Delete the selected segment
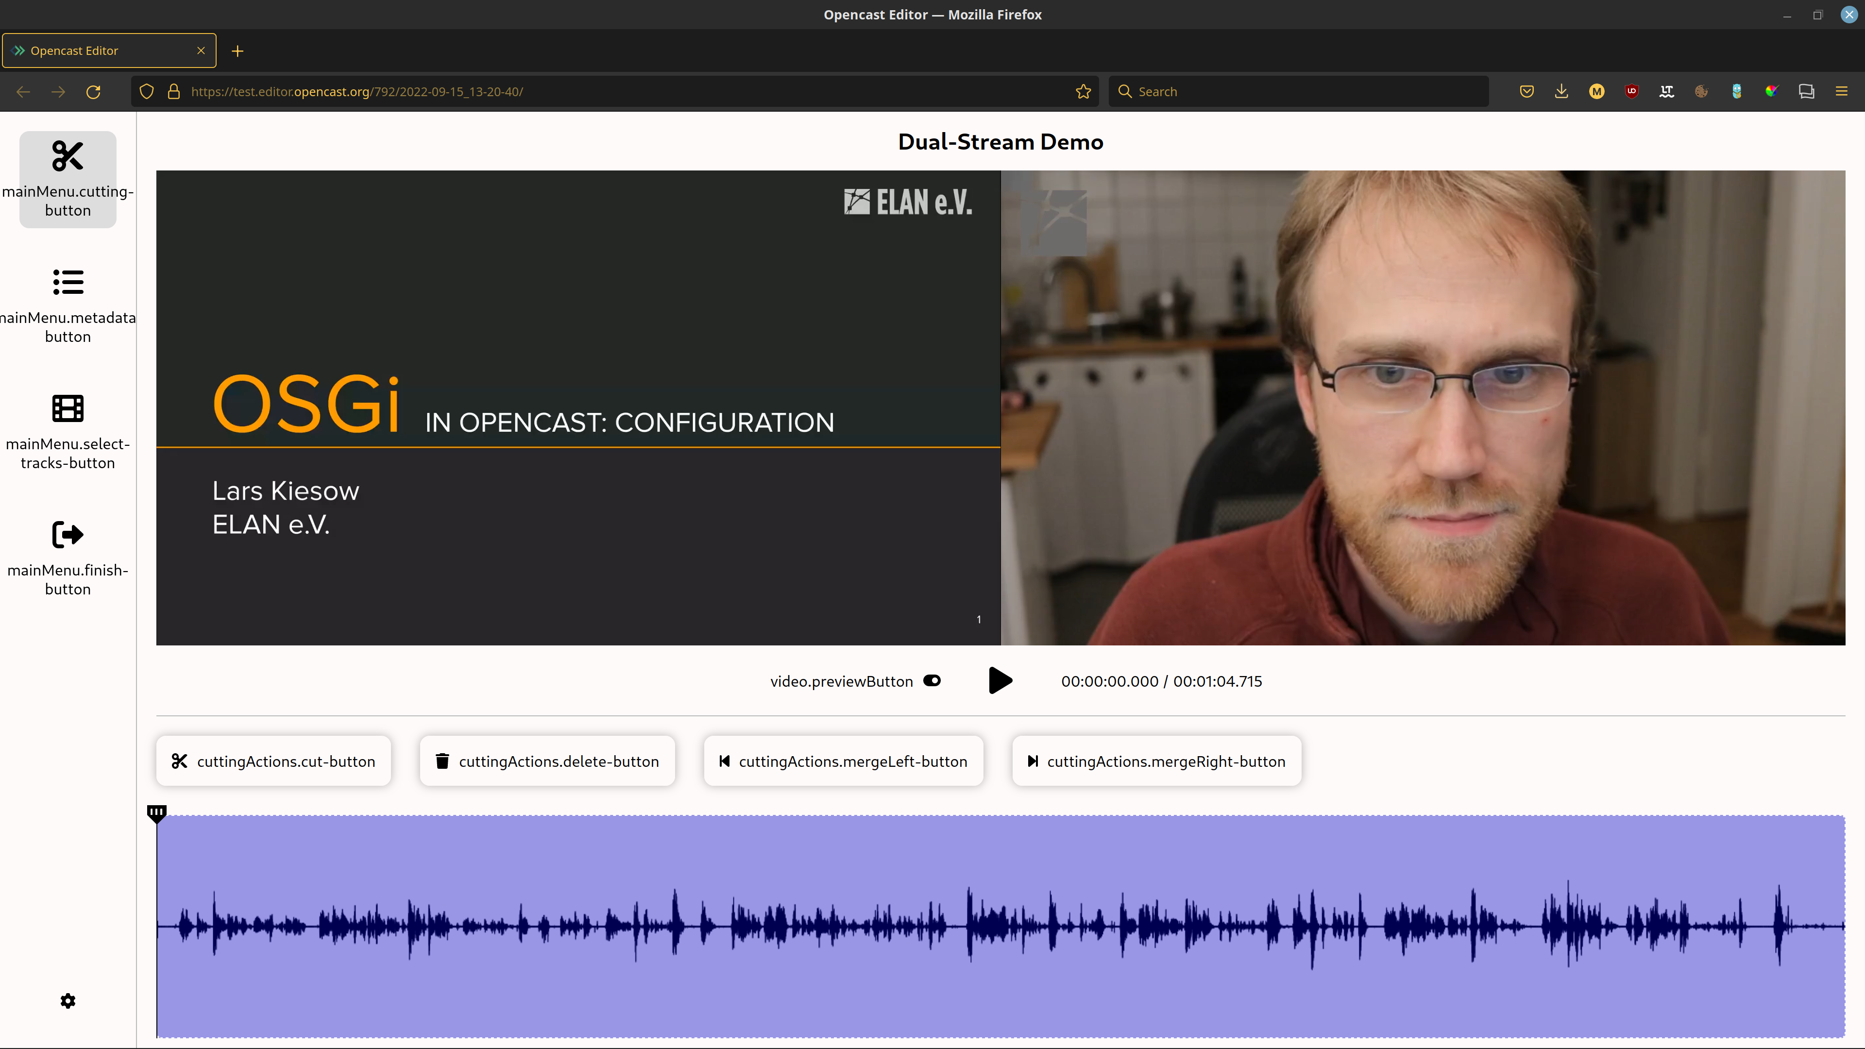The height and width of the screenshot is (1049, 1865). coord(546,761)
